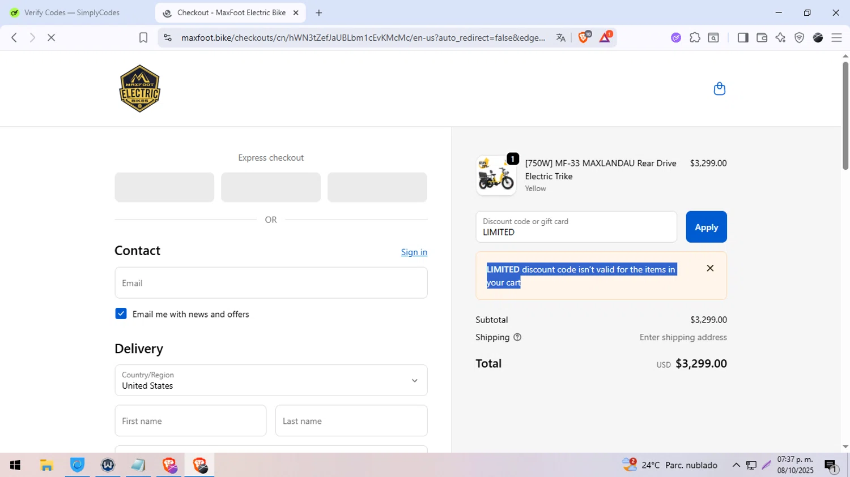Click the purple extension icon
The image size is (850, 477).
click(x=676, y=37)
